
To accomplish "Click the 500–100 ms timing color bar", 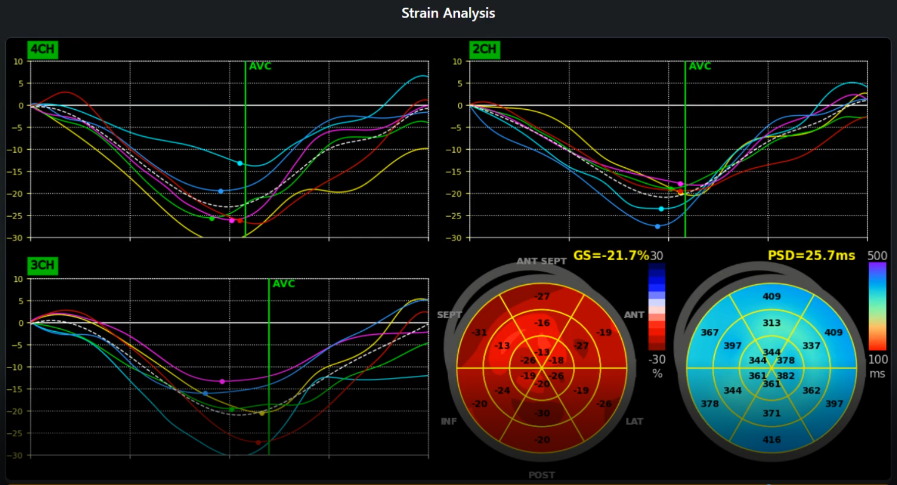I will tap(877, 307).
